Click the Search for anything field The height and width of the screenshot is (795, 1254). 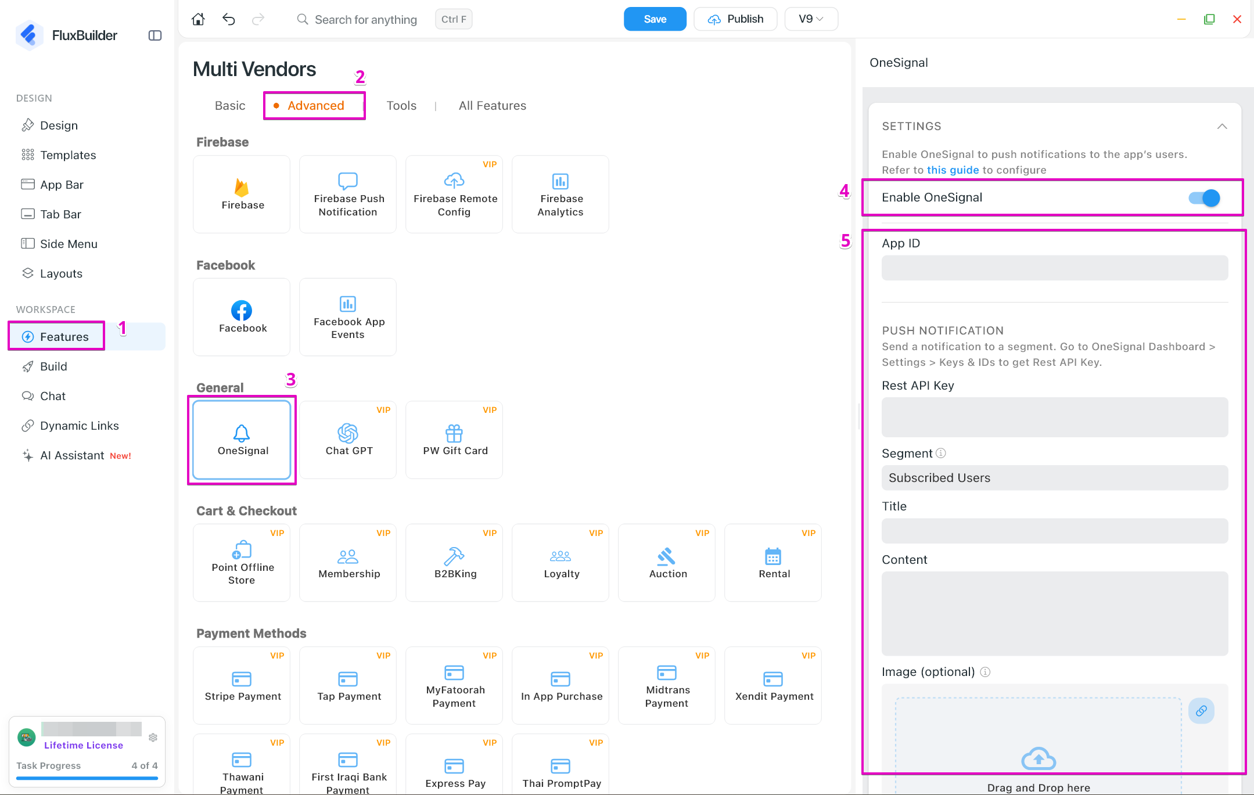click(366, 20)
